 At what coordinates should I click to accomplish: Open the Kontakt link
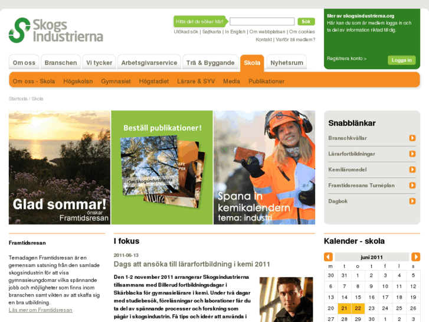click(x=264, y=40)
